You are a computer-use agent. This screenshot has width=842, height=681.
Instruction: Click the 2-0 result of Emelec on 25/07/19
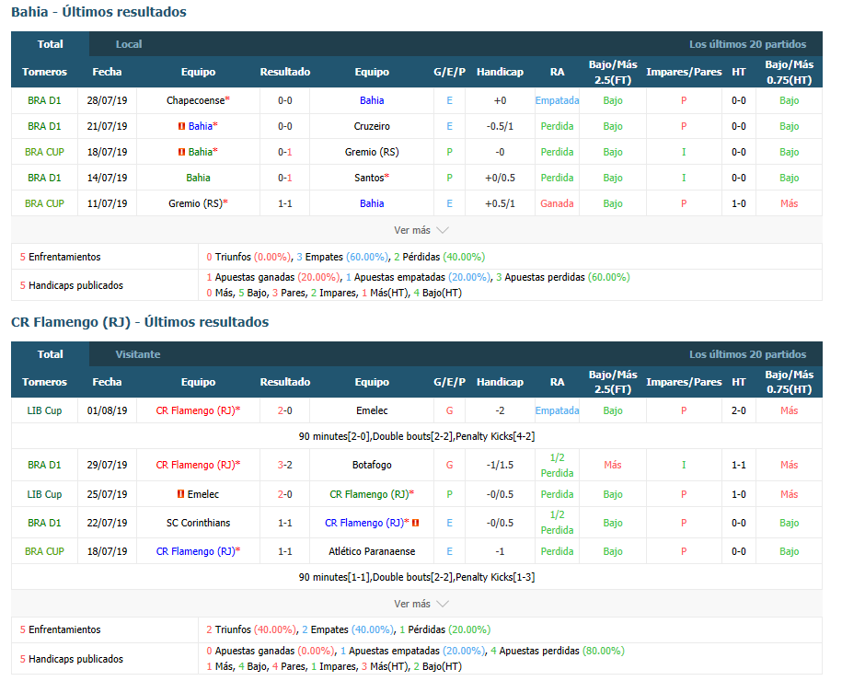[x=284, y=494]
